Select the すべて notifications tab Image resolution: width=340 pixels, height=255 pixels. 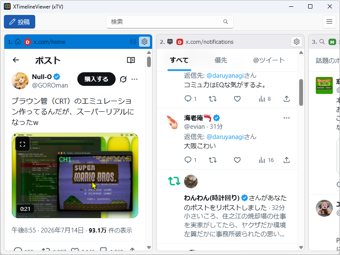[179, 60]
